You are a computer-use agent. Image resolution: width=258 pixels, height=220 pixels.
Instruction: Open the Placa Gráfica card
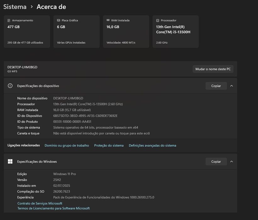(76, 31)
